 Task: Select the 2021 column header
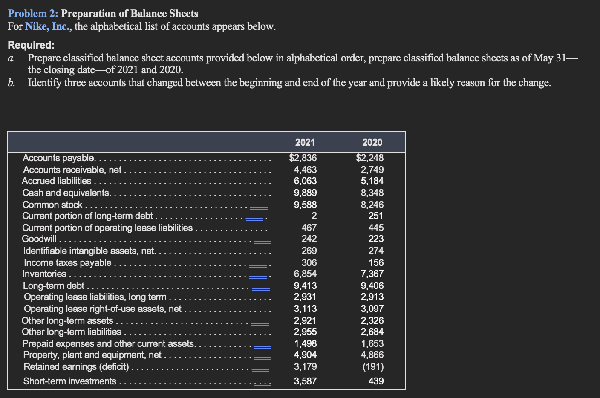(x=305, y=142)
